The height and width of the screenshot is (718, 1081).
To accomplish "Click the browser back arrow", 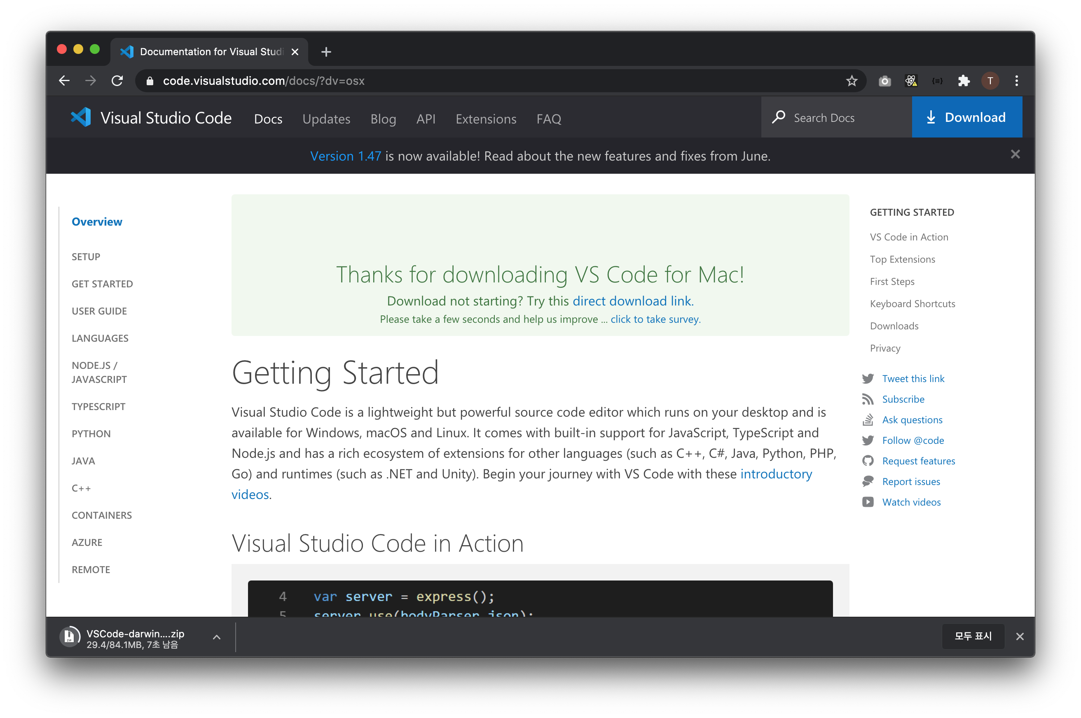I will (x=64, y=81).
